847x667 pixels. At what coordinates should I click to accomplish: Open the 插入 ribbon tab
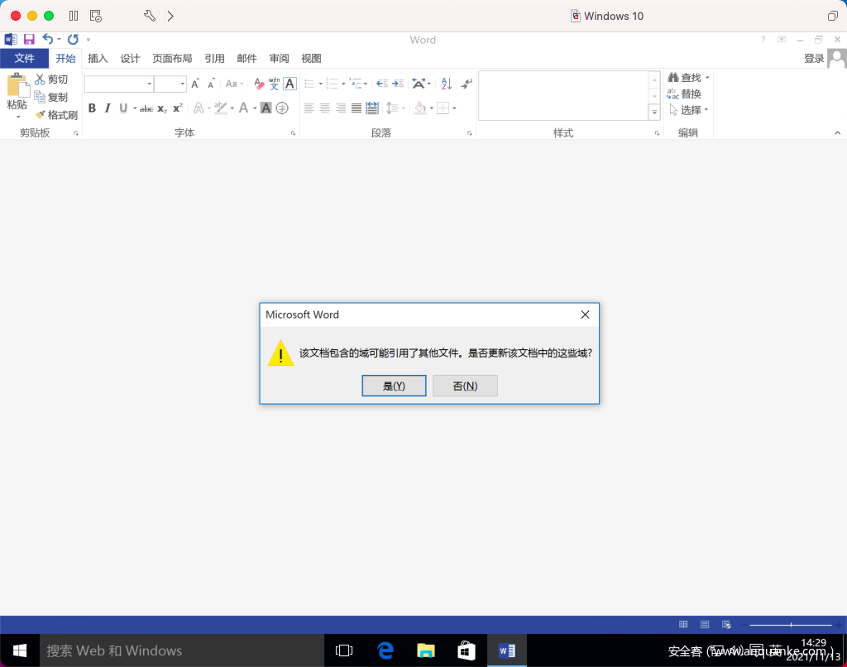point(98,59)
